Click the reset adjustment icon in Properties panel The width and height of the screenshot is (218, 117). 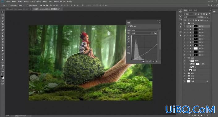click(x=150, y=61)
